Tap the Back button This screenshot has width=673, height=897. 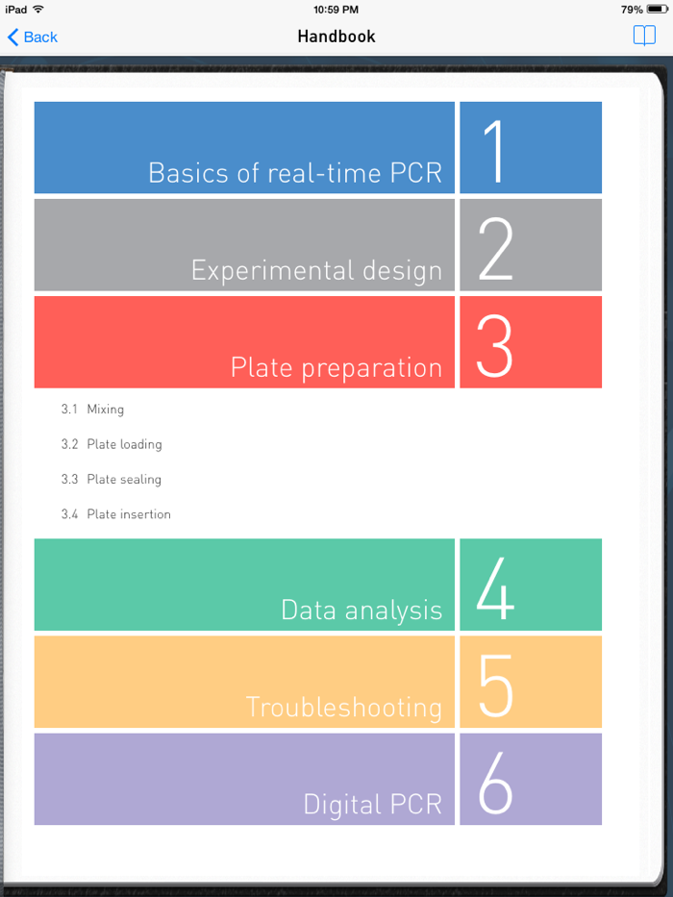[x=32, y=37]
